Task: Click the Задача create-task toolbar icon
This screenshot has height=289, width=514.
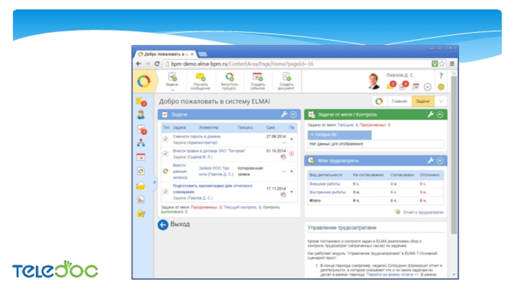Action: pyautogui.click(x=172, y=76)
